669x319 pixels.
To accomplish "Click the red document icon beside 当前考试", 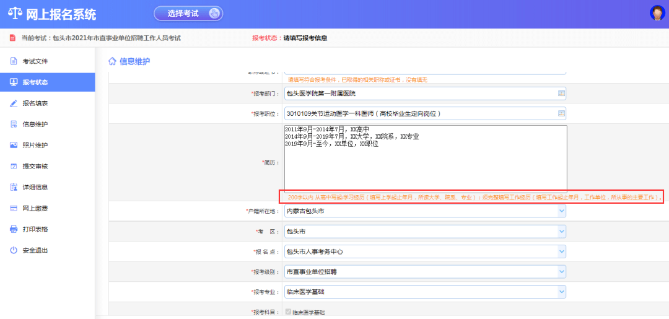I will tap(13, 38).
